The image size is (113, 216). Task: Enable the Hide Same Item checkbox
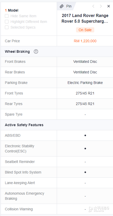(7, 16)
